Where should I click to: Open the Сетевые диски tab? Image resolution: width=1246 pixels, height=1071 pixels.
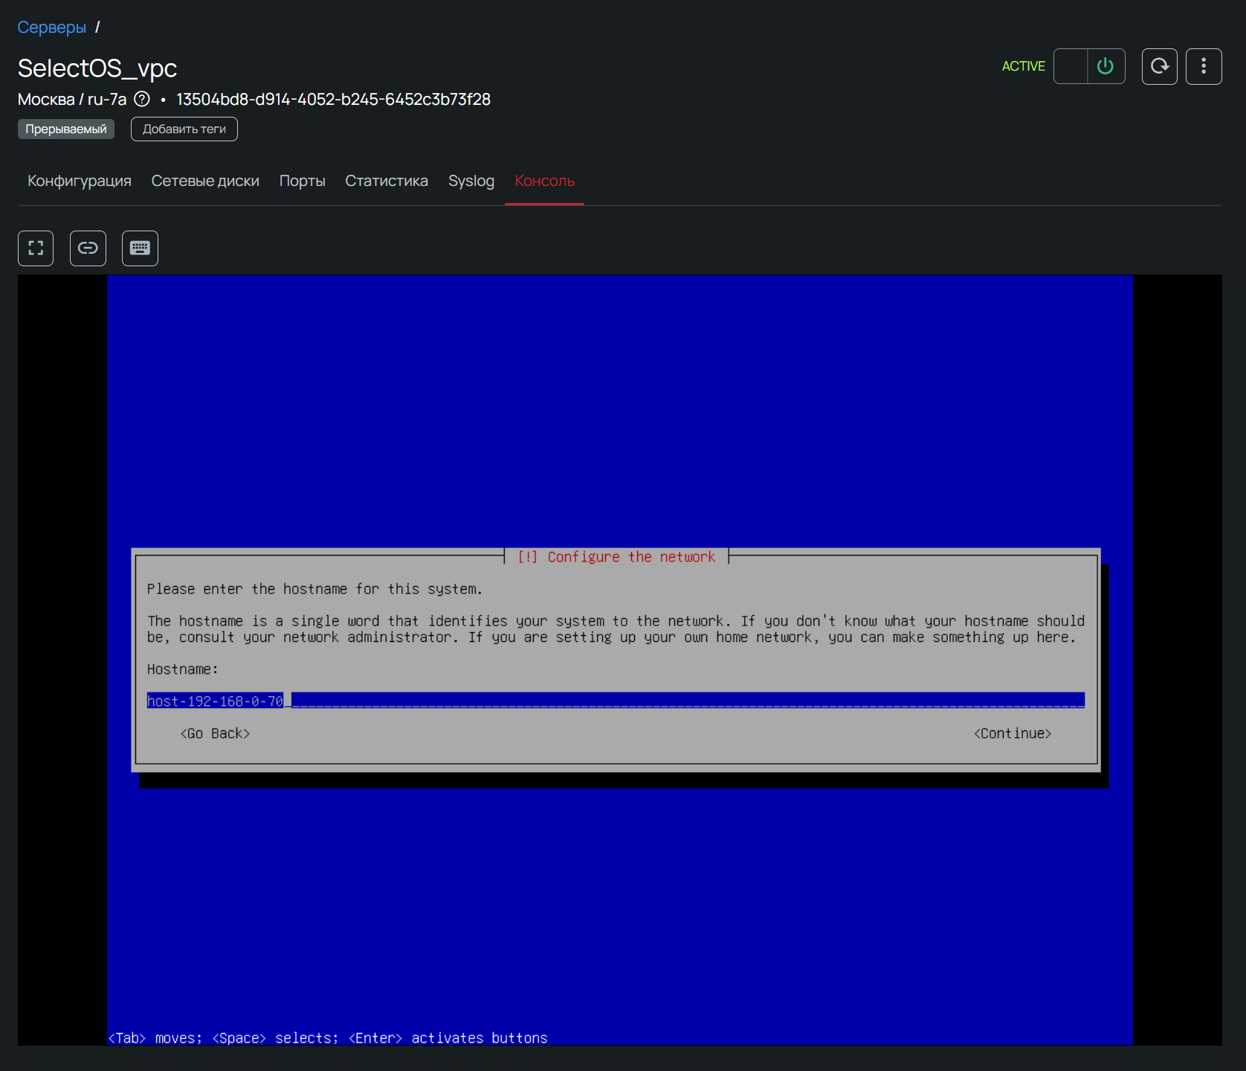click(205, 181)
